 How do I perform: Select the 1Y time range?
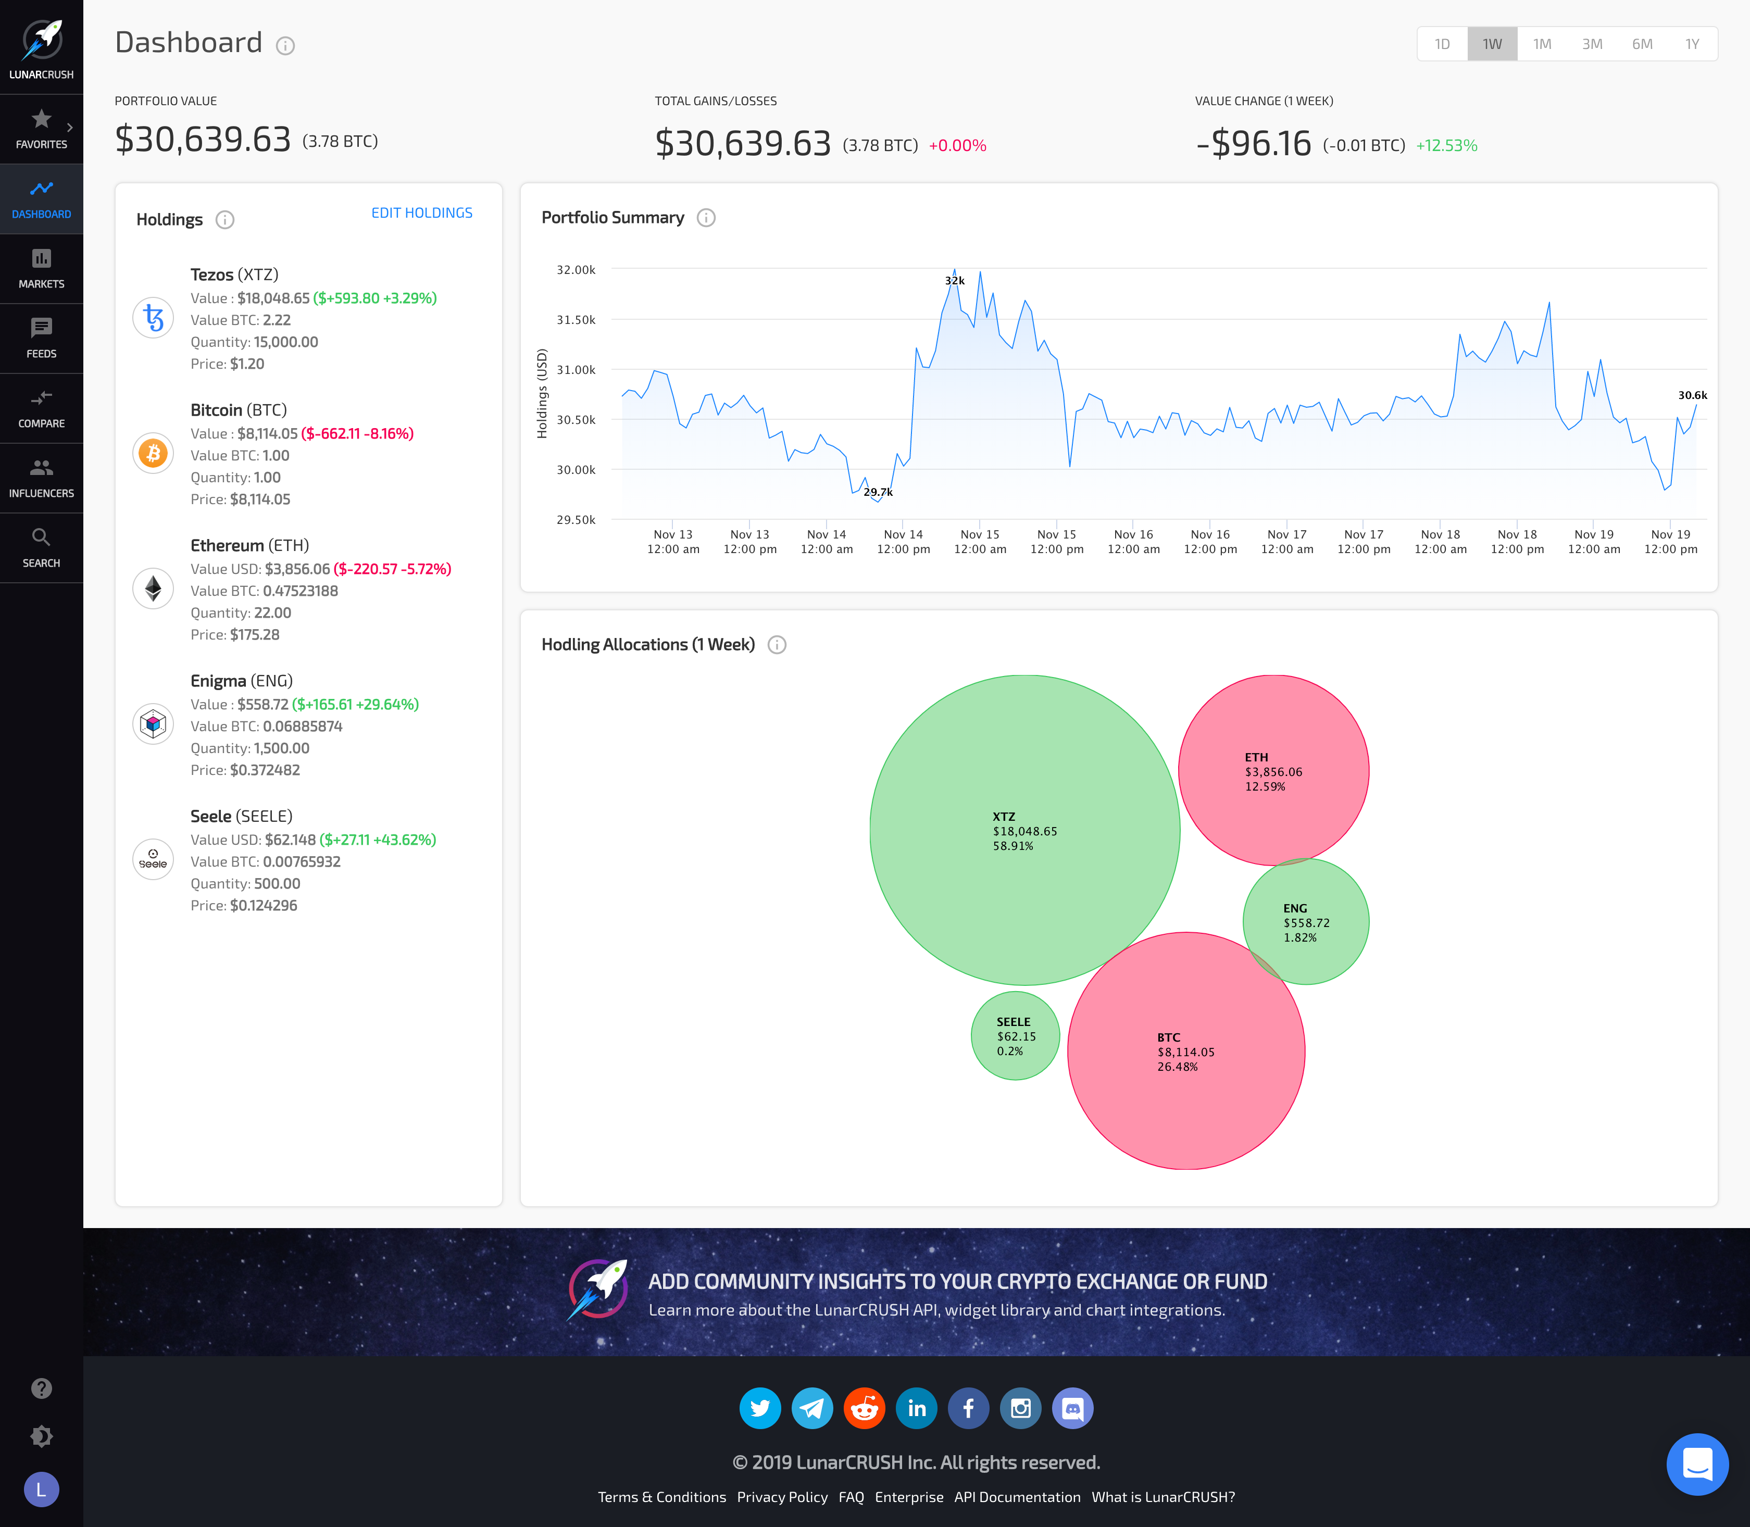[1692, 44]
